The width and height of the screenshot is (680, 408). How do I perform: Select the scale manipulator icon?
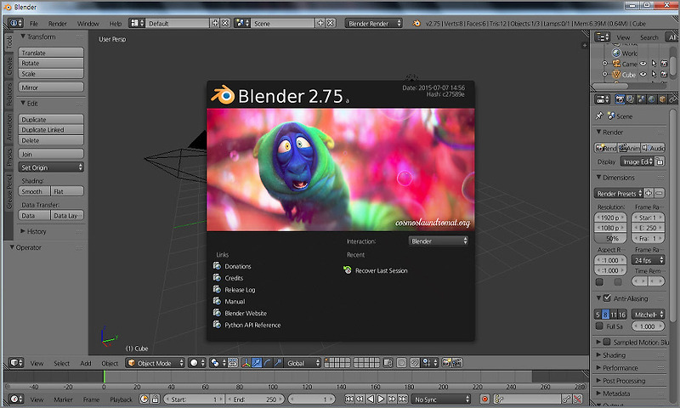pyautogui.click(x=278, y=363)
